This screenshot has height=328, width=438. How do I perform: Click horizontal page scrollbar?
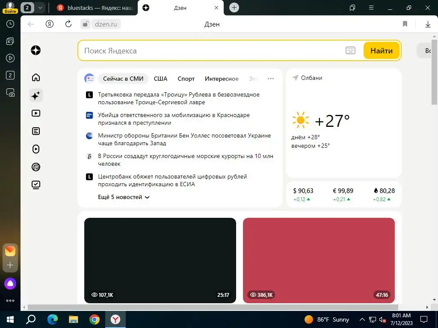213,307
